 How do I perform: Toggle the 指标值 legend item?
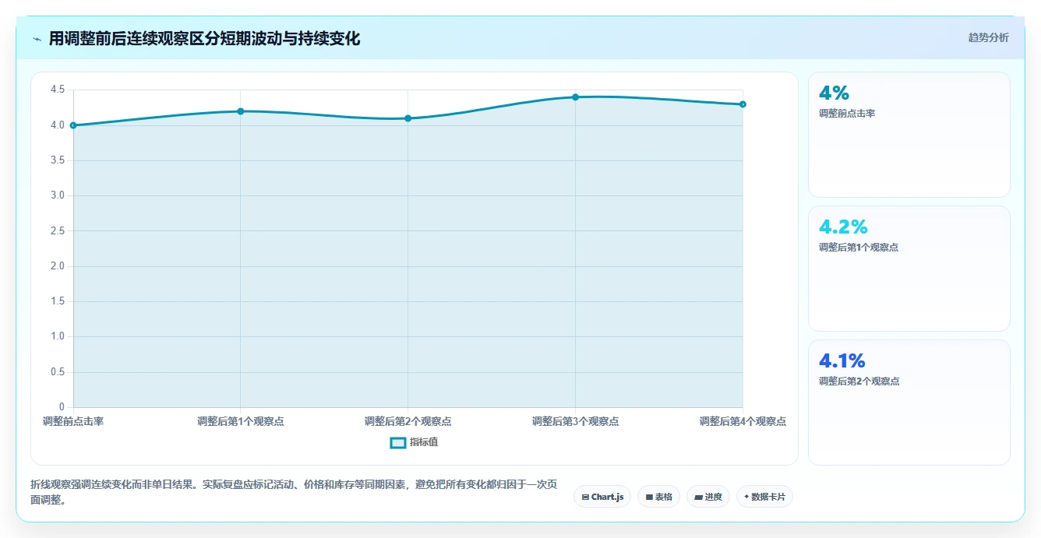click(x=415, y=442)
